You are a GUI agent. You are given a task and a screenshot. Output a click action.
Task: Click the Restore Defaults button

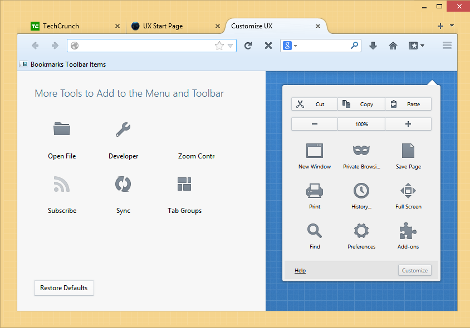(x=64, y=288)
